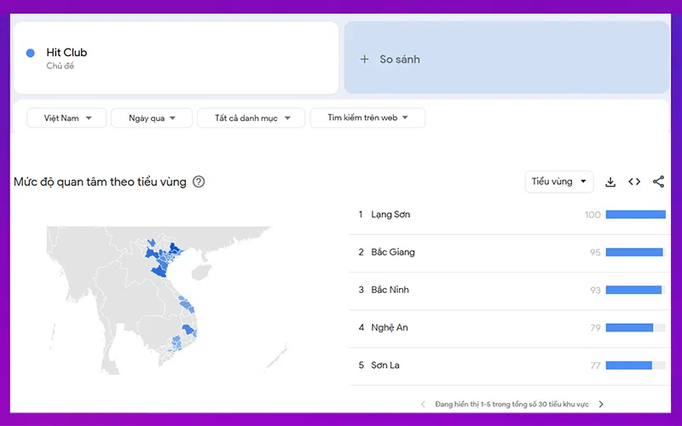This screenshot has width=682, height=426.
Task: Go to next page of subregions
Action: tap(601, 404)
